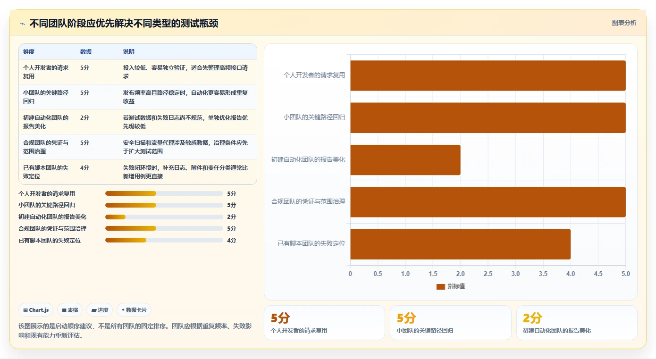Click the description starting 投入较低、容易独立验证
Screen dimensions: 656x359
[185, 72]
